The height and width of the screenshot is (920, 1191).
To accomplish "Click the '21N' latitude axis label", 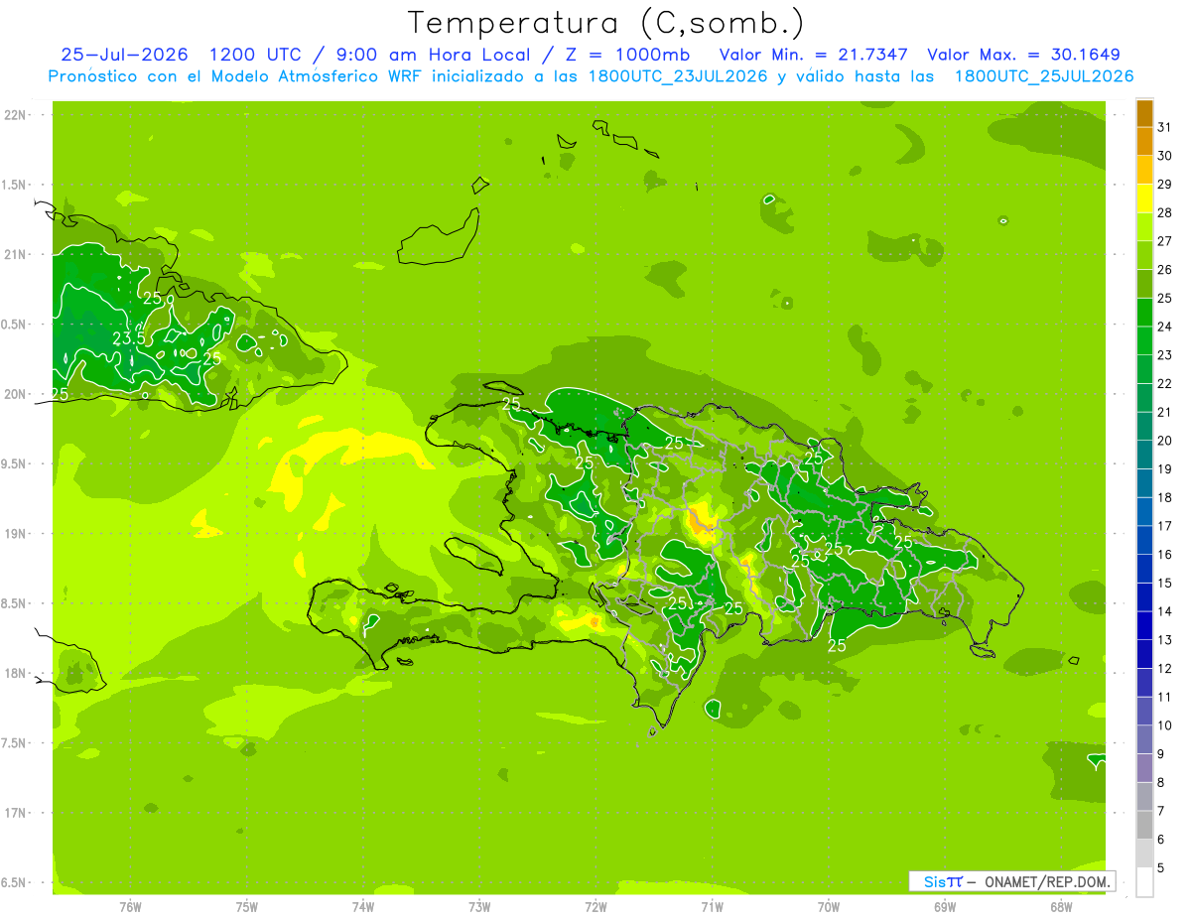I will click(15, 254).
